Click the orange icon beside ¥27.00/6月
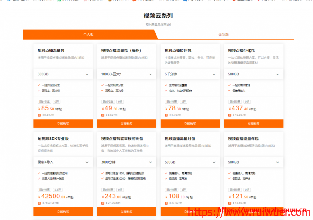Image resolution: width=313 pixels, height=220 pixels. [x=103, y=203]
